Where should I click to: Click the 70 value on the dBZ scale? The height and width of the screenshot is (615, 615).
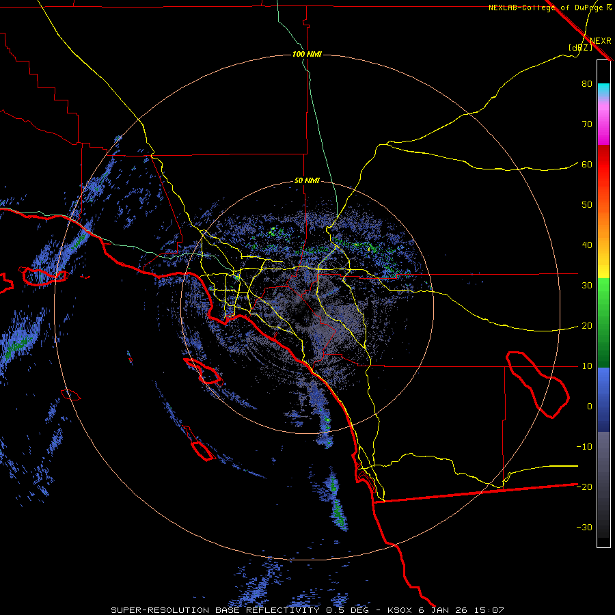click(587, 124)
